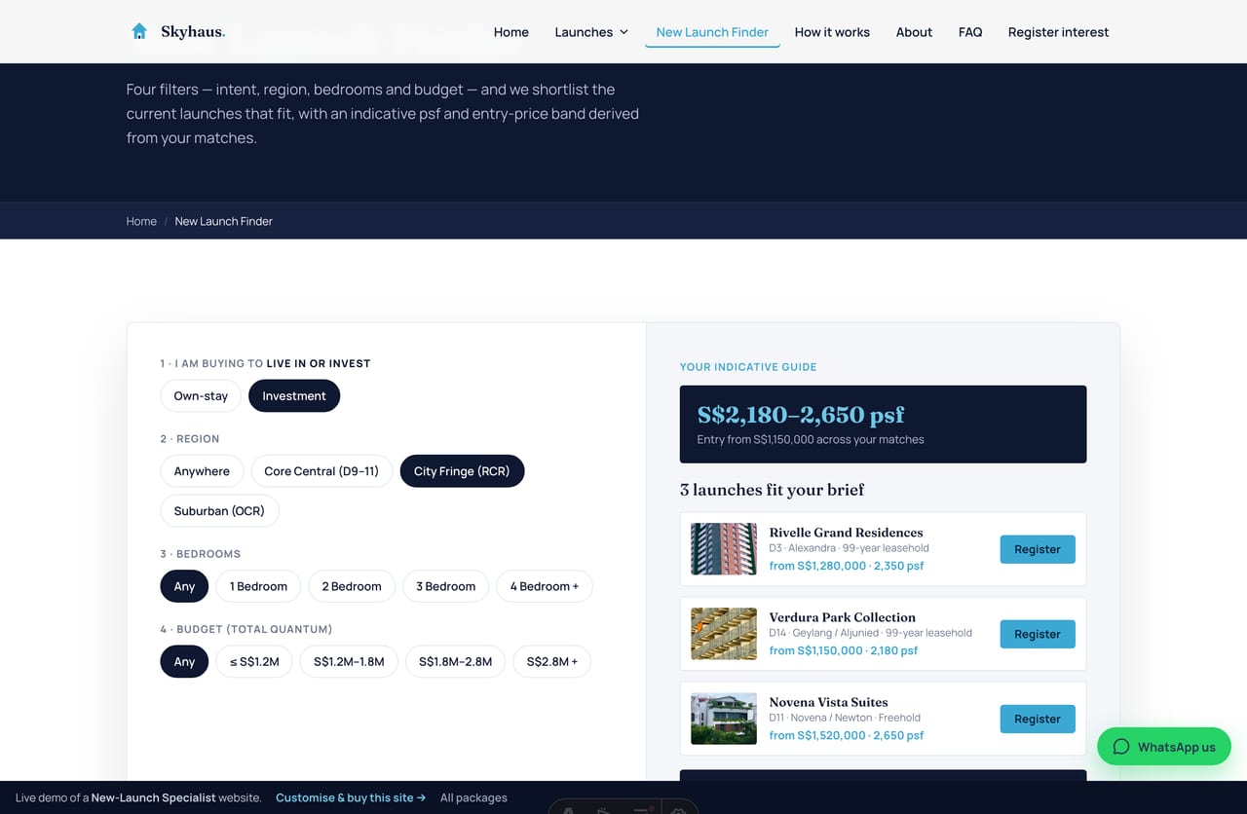
Task: Open the Register interest nav link
Action: 1058,32
